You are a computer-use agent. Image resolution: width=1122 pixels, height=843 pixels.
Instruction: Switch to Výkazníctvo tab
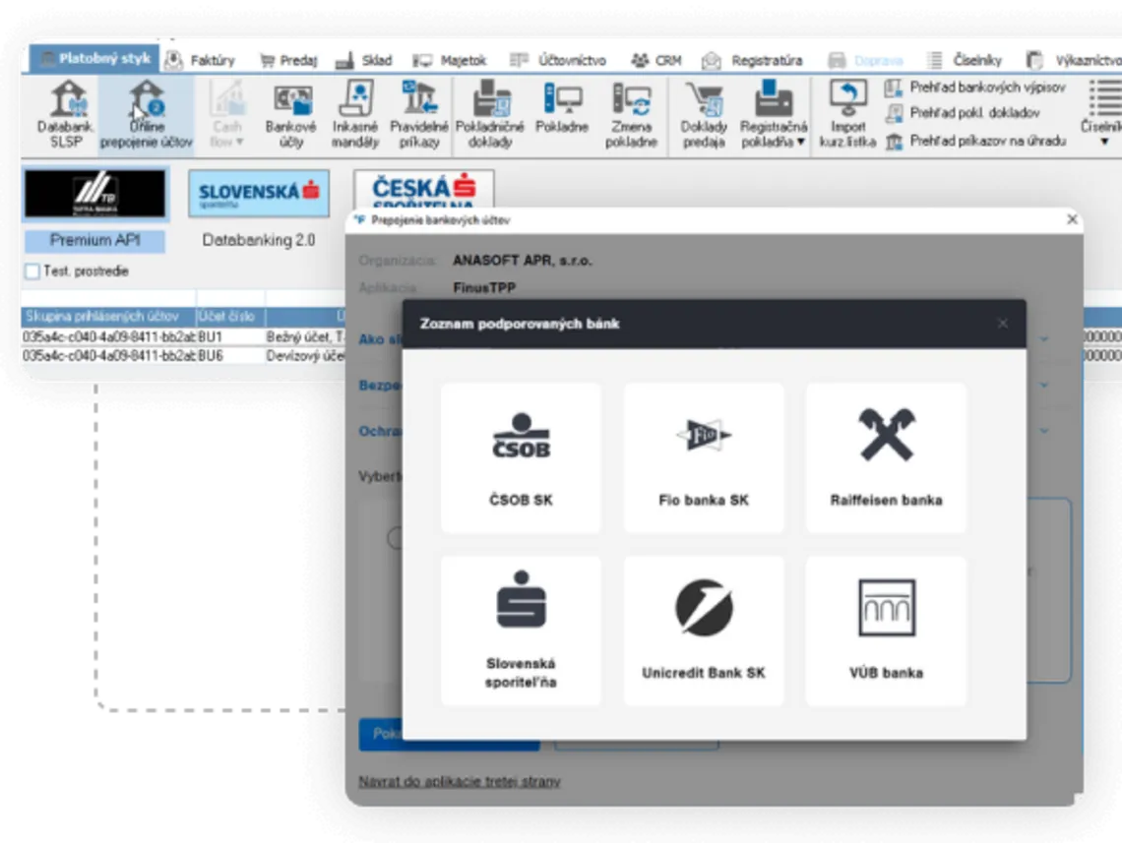1074,61
